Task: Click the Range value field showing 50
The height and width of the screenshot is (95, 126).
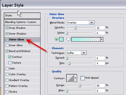Action: 100,85
